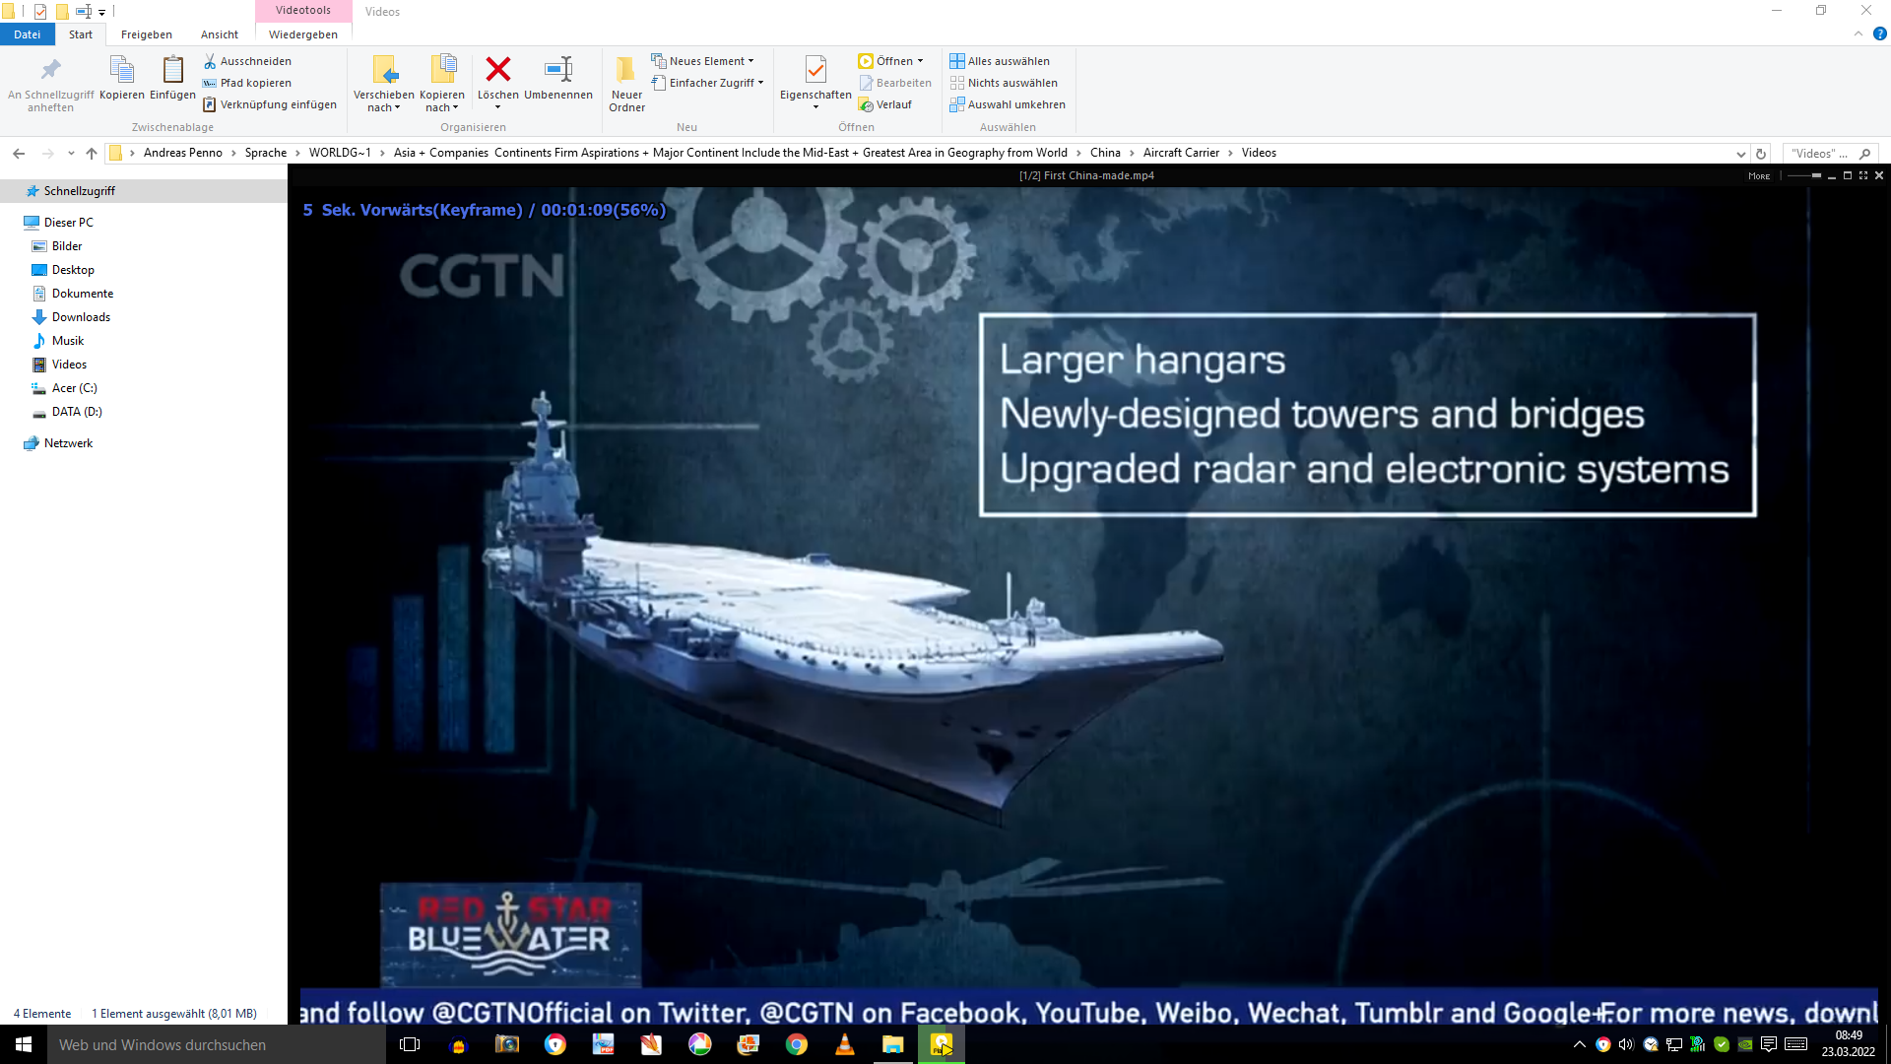The image size is (1891, 1064).
Task: Click the Aircraft Carrier breadcrumb
Action: 1181,153
